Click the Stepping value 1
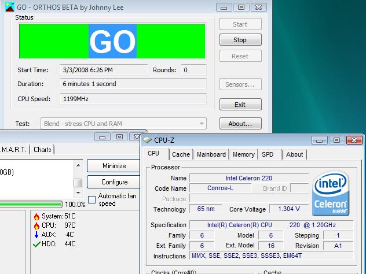Viewport: 366px width, 274px height. coord(338,235)
